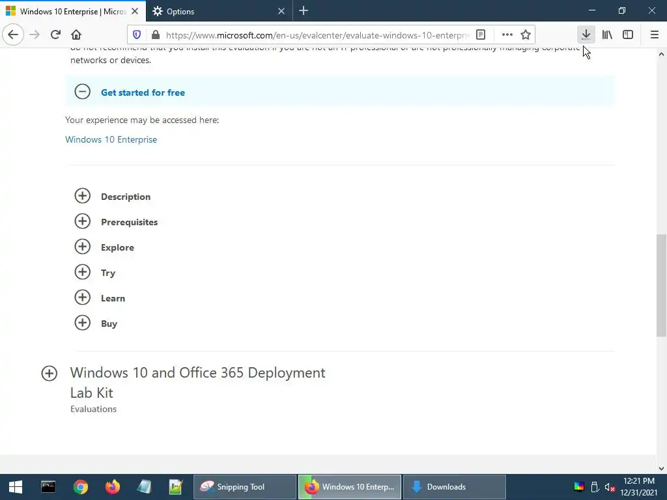Click the address bar URL field
This screenshot has height=500, width=667.
click(x=317, y=35)
